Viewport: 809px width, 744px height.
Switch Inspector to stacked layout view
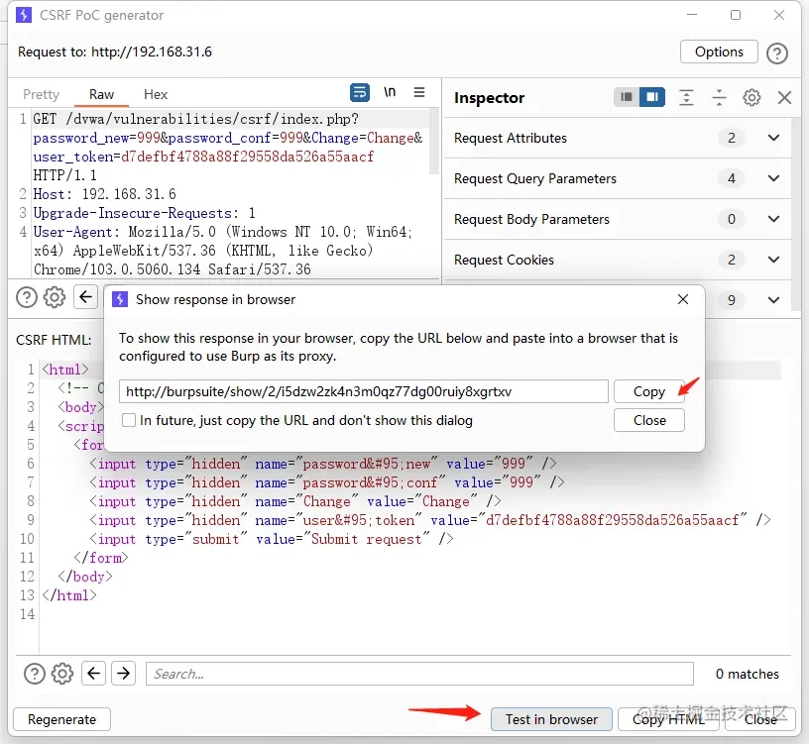click(x=627, y=97)
